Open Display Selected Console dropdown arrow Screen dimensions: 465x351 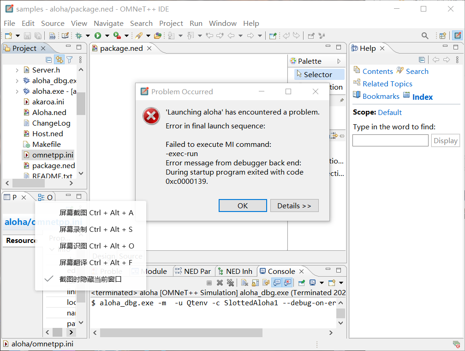pyautogui.click(x=322, y=283)
